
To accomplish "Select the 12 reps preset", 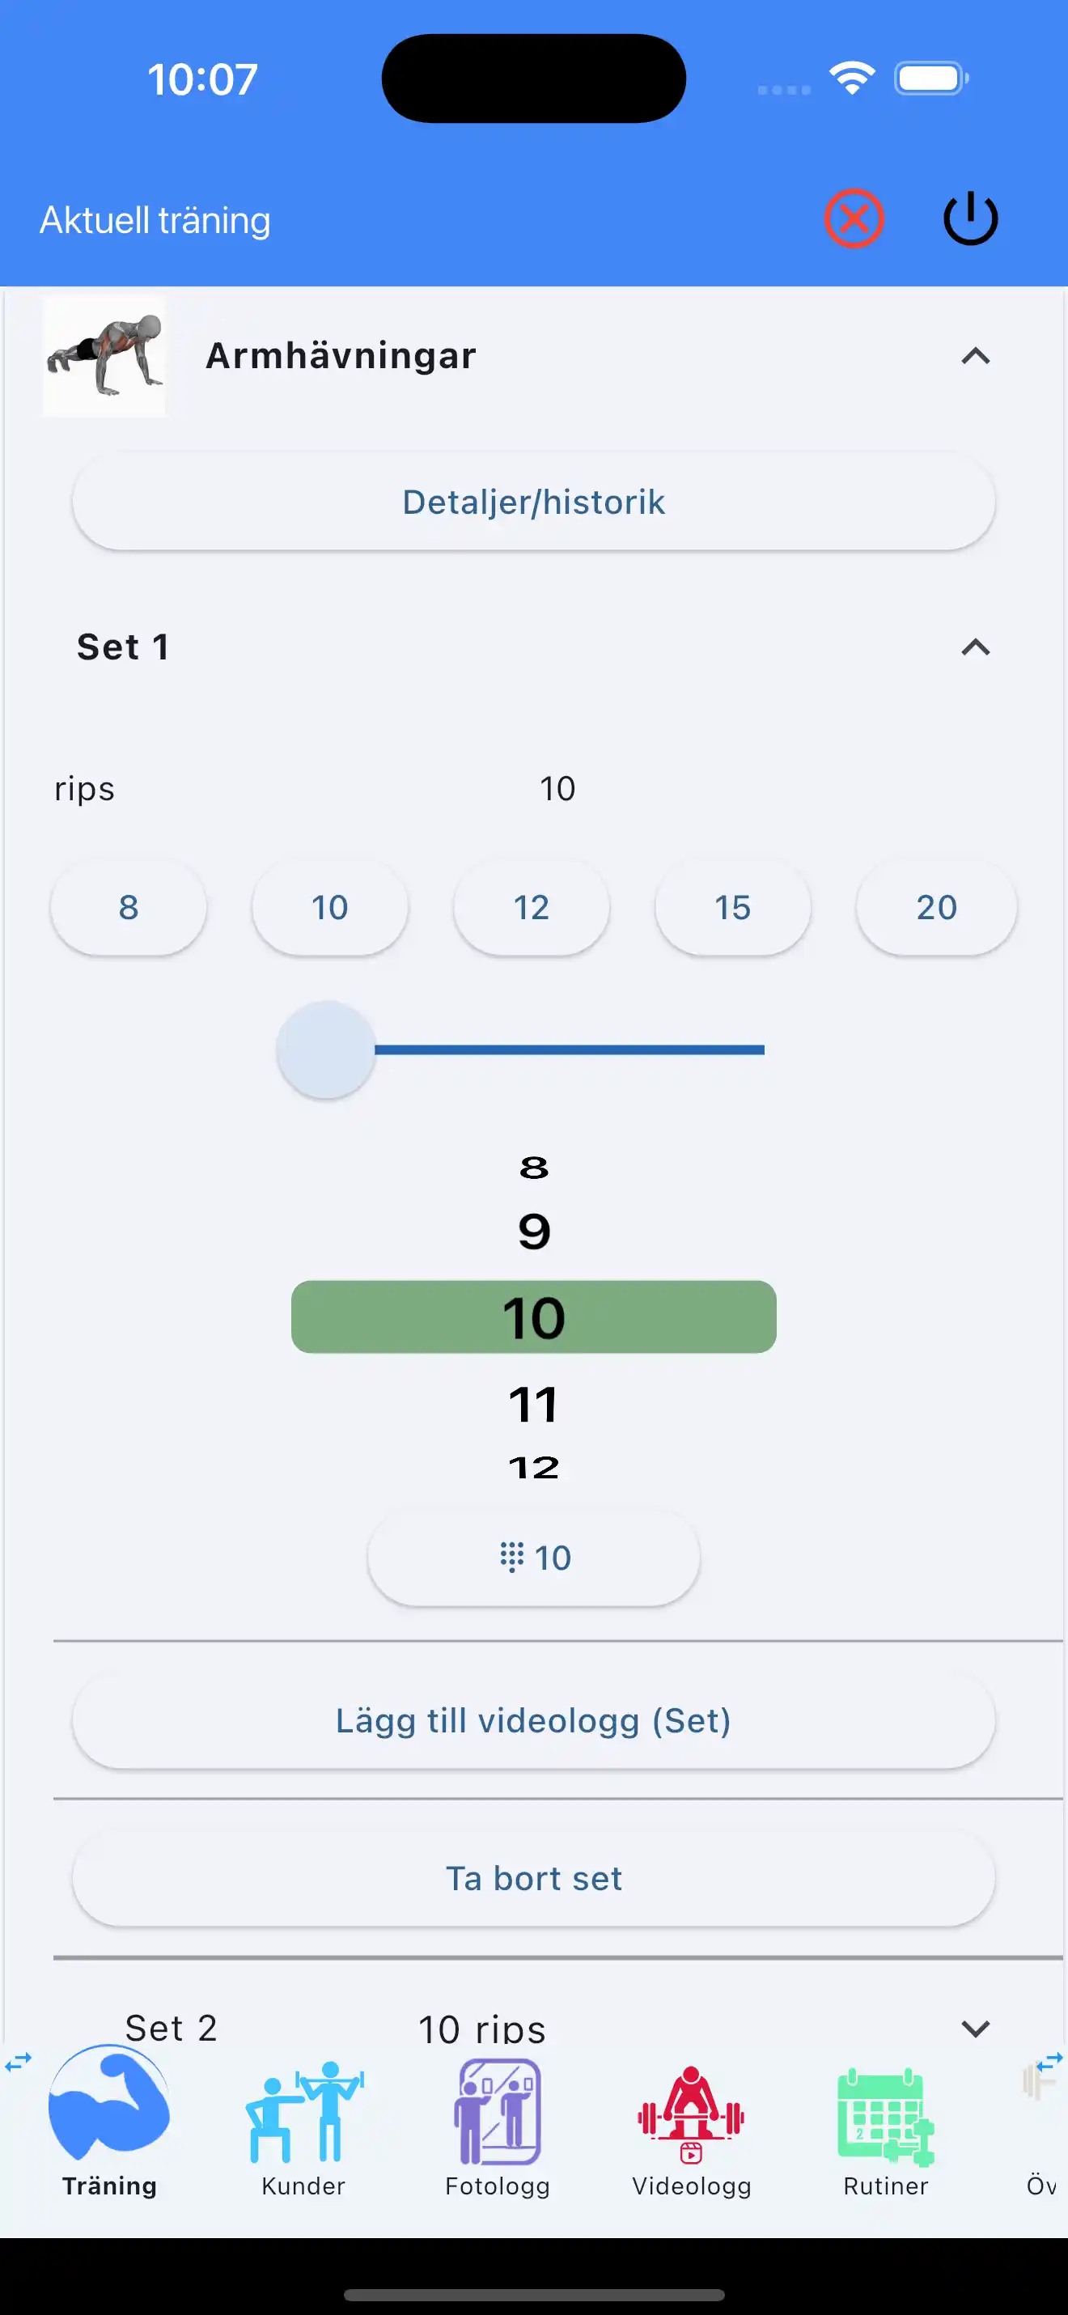I will (x=532, y=908).
